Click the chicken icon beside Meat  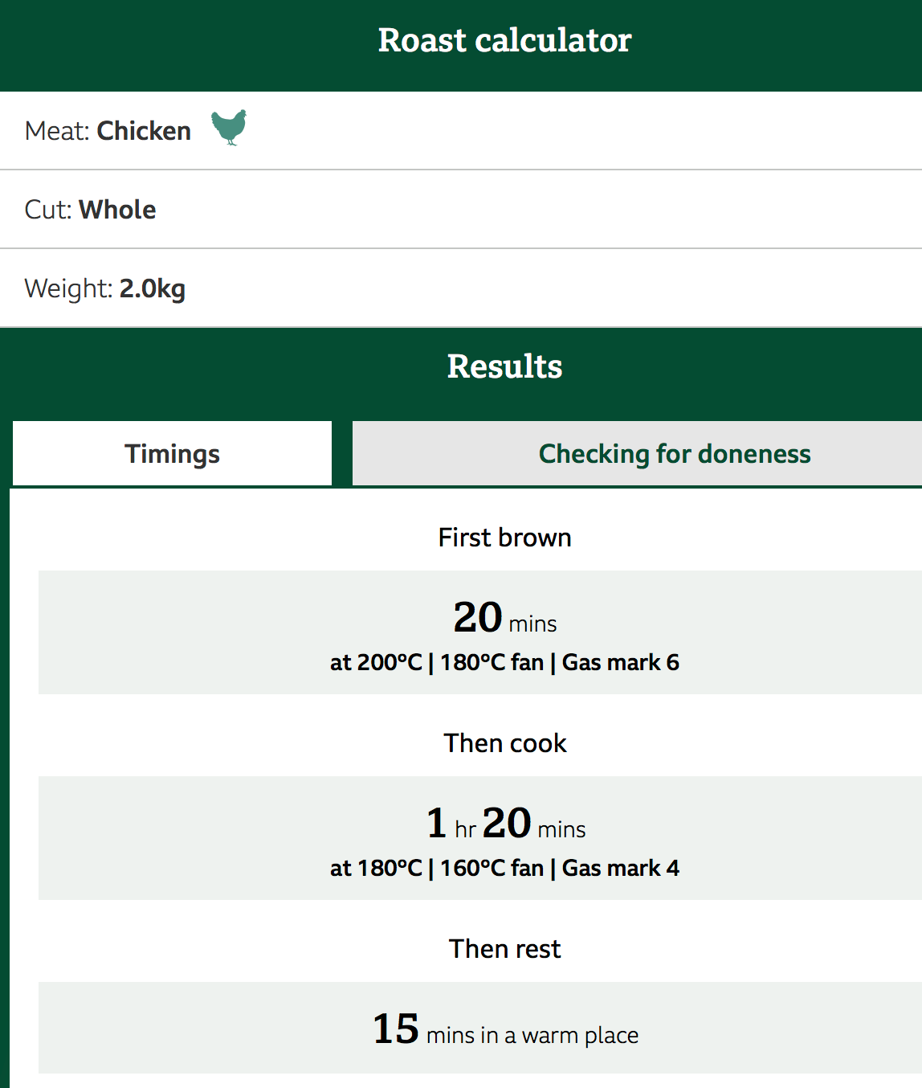point(229,128)
